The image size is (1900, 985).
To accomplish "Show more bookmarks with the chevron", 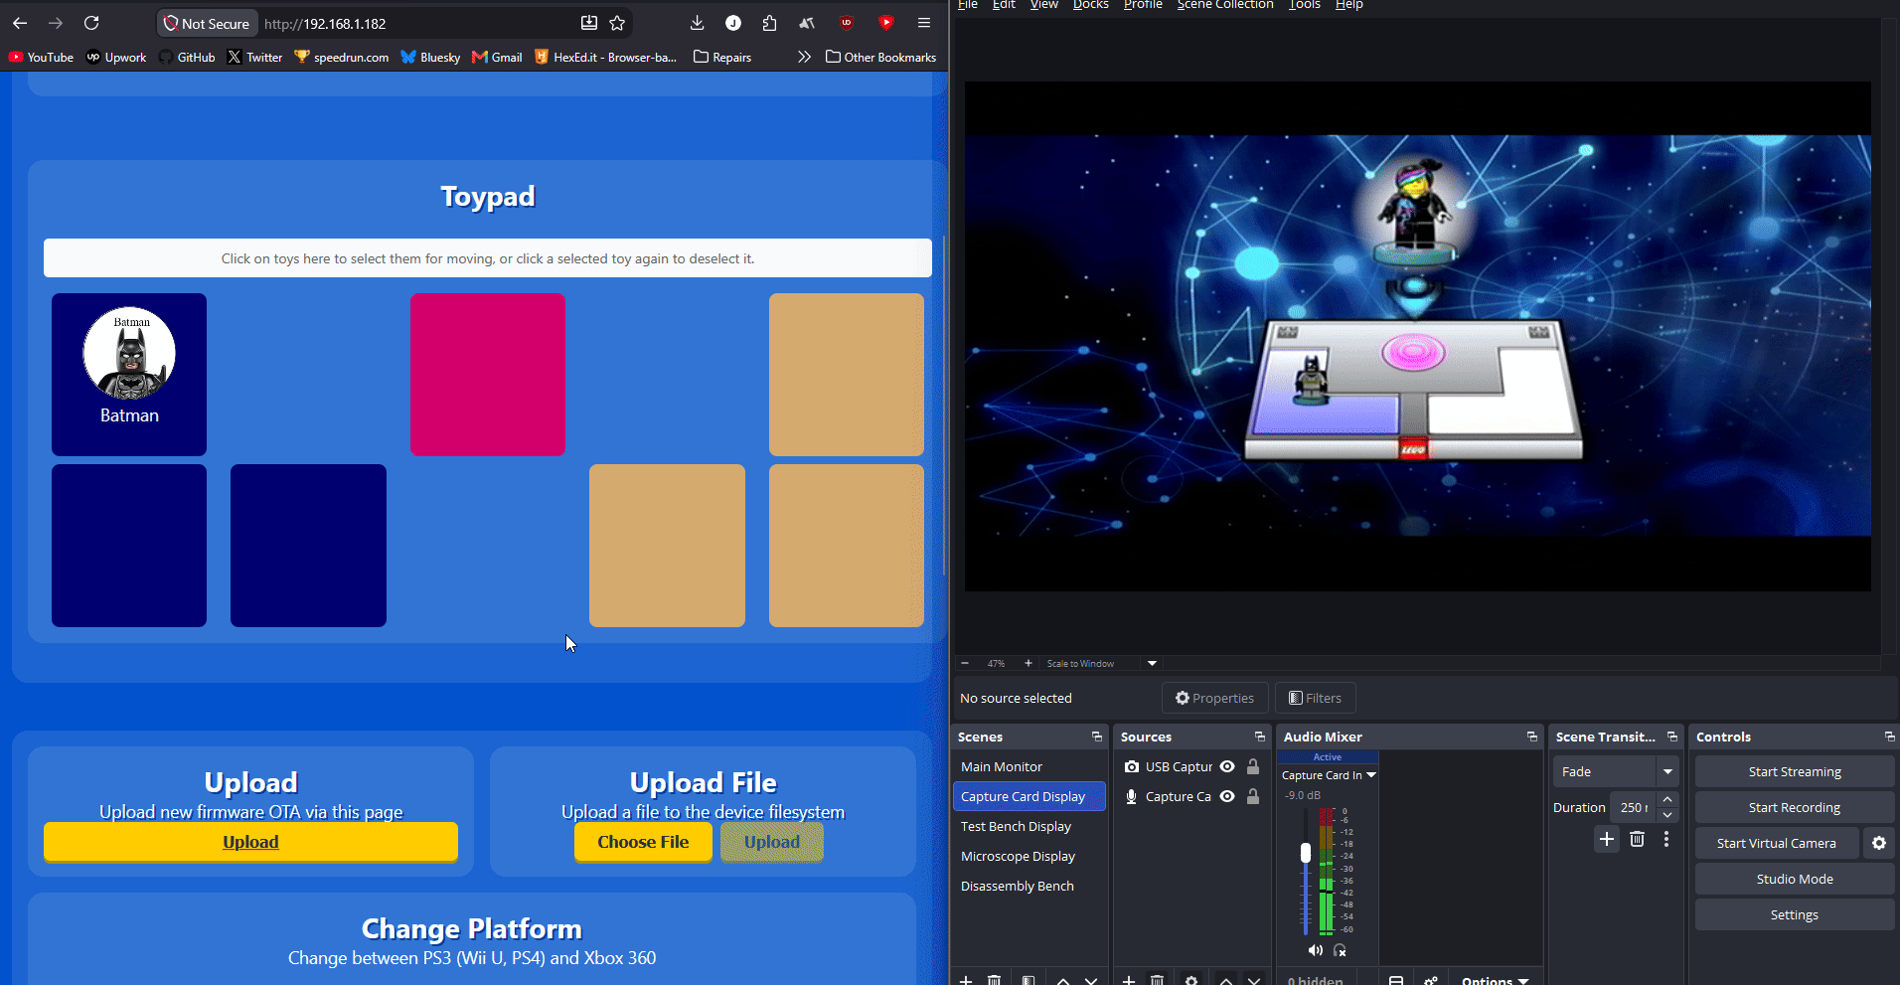I will pos(804,57).
